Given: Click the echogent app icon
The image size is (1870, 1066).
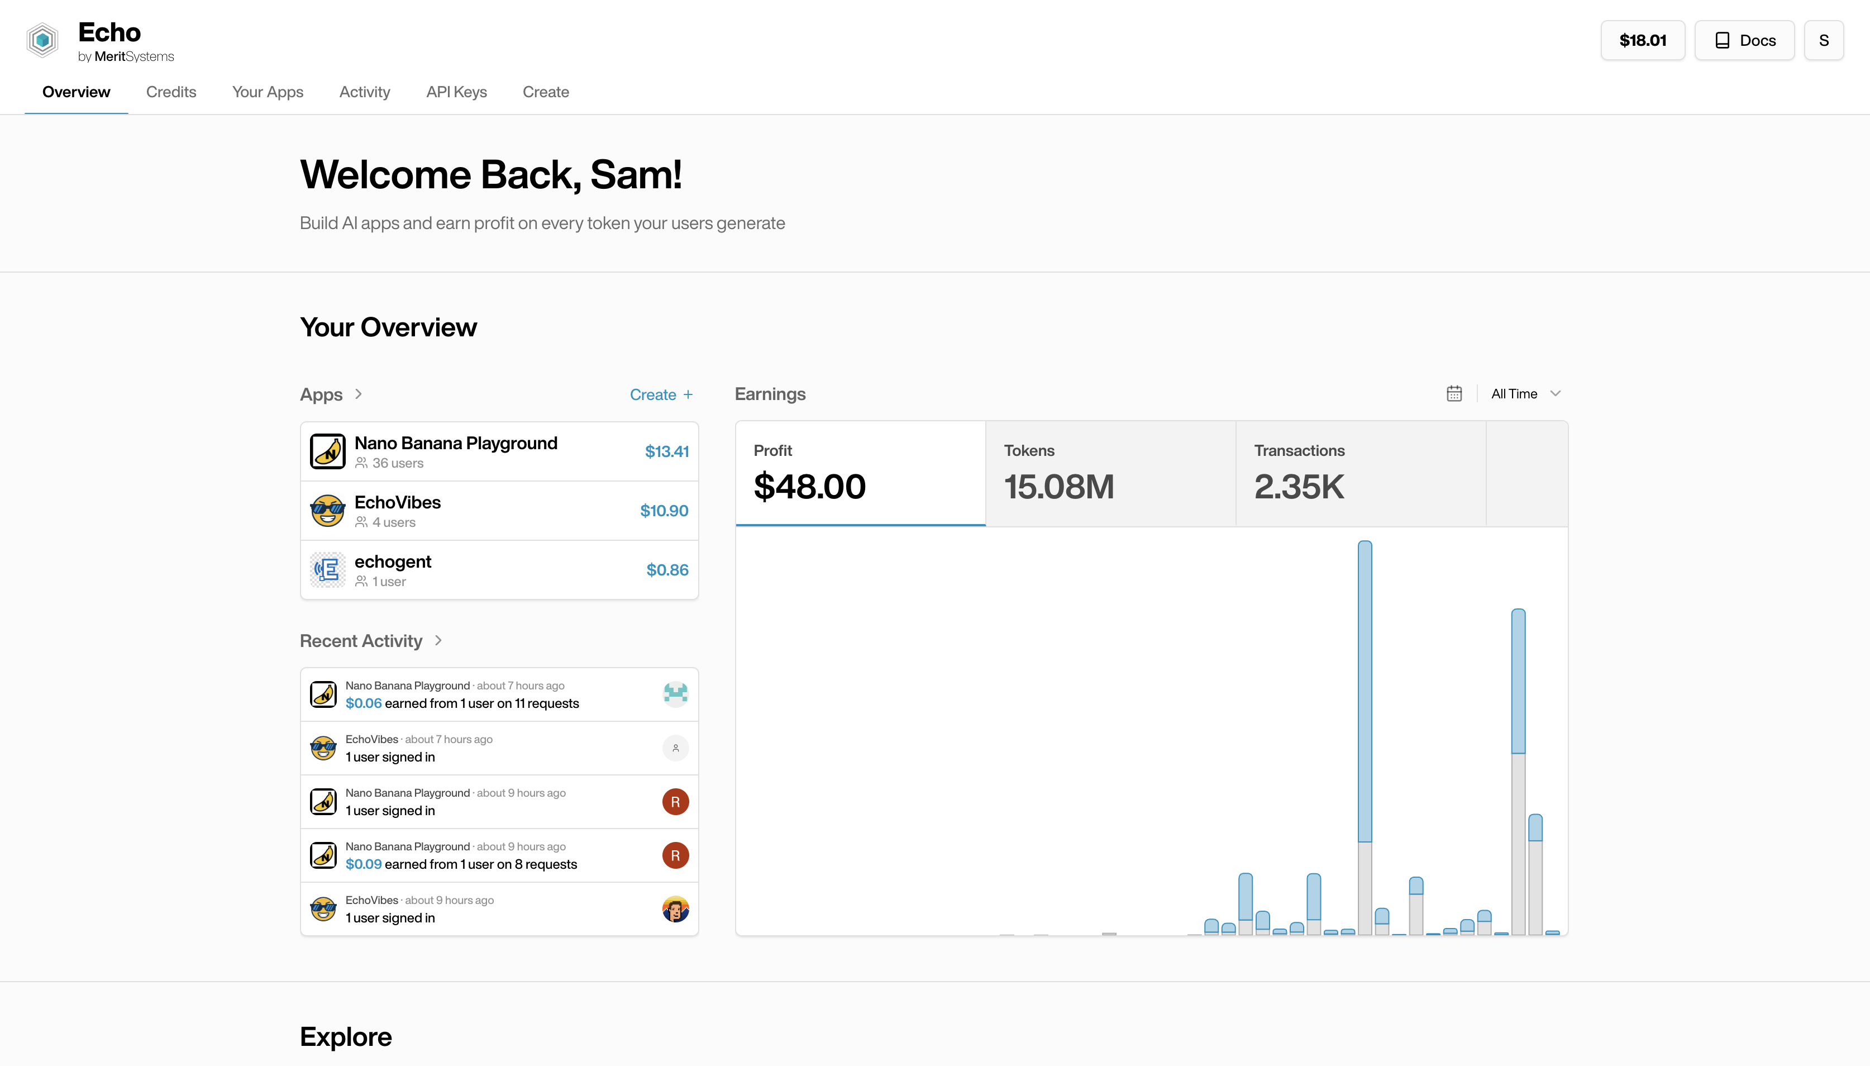Looking at the screenshot, I should (x=327, y=570).
